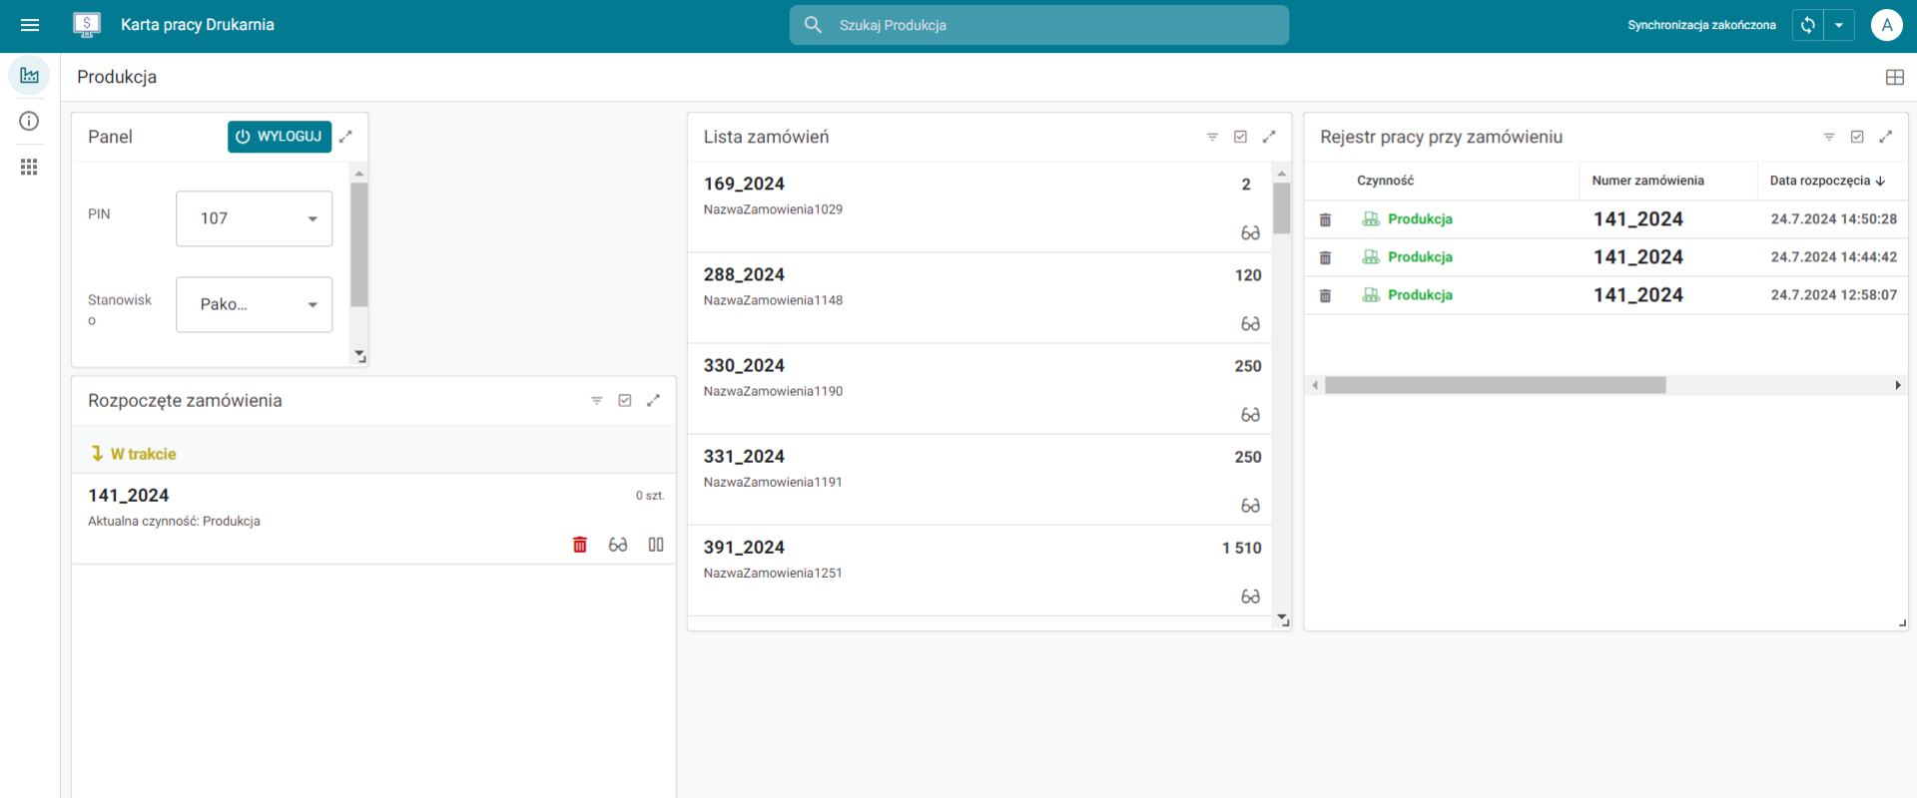Toggle selection checkbox in Lista zamówień header
Screen dimensions: 1917x798
[x=1240, y=137]
